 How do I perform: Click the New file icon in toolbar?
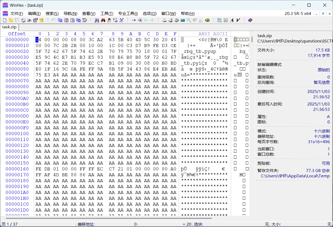[x=5, y=20]
